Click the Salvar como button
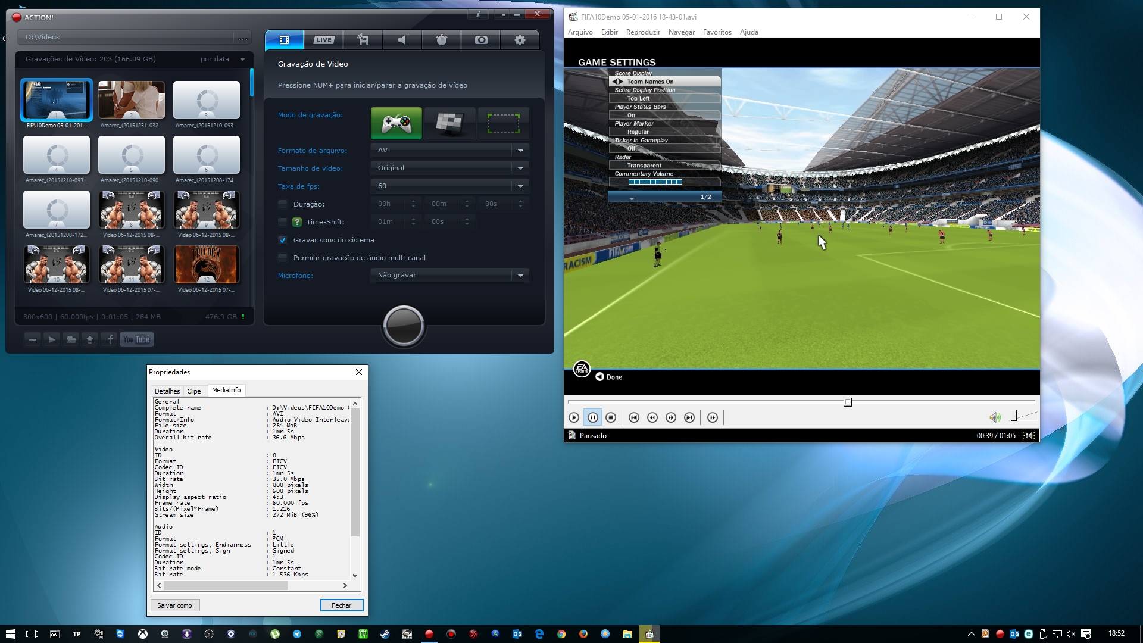This screenshot has height=643, width=1143. 174,605
